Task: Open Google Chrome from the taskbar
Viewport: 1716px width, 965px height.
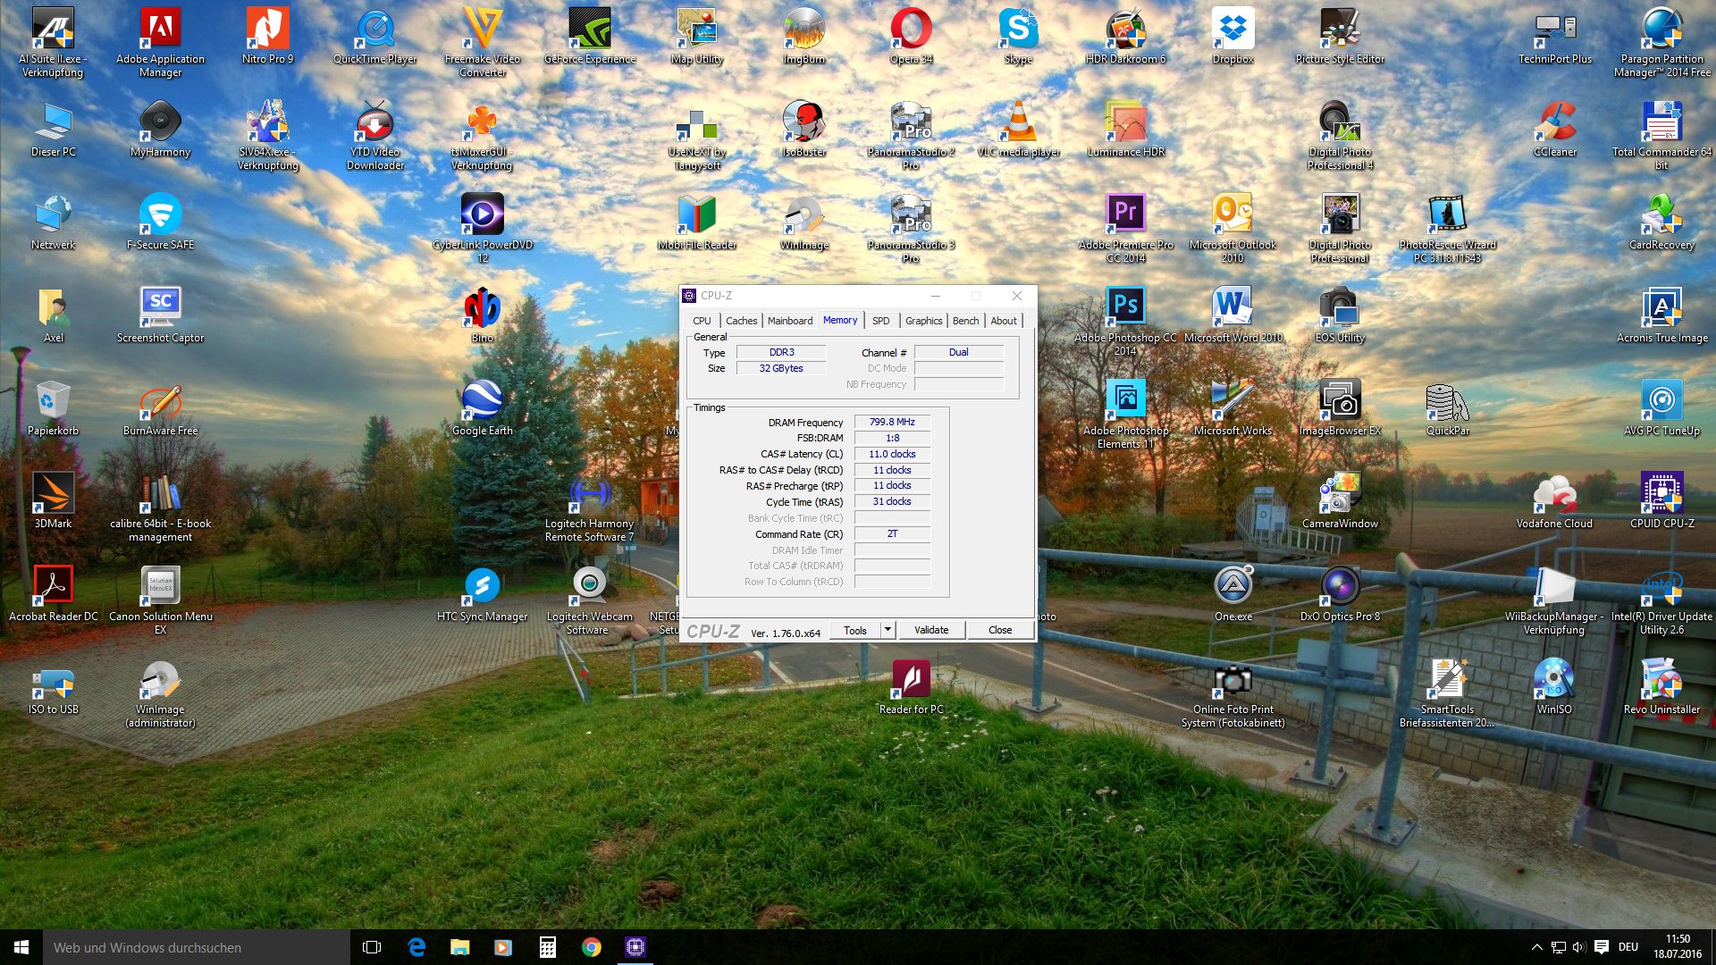Action: pos(591,947)
